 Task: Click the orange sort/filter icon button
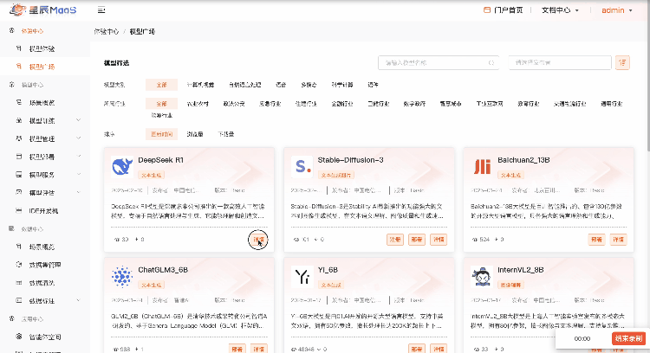(x=622, y=63)
